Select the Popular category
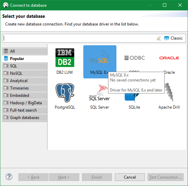Viewport: 188px width, 186px height. [x=25, y=59]
